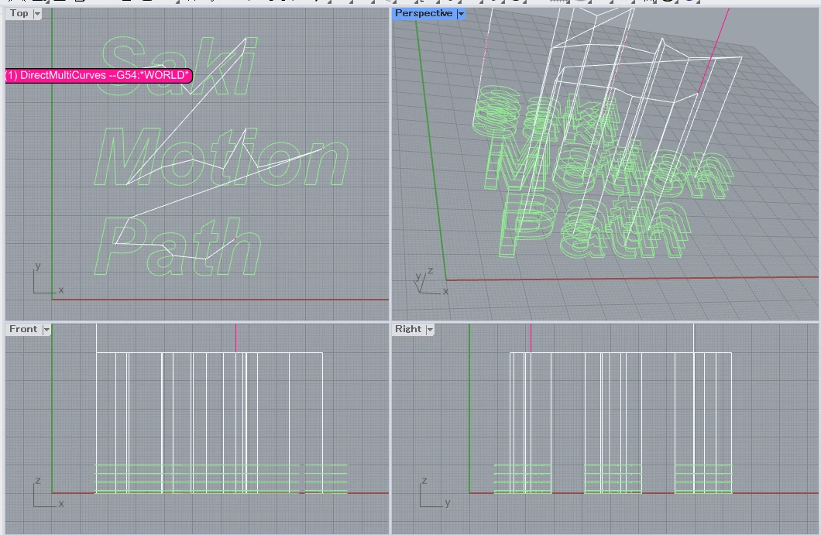Select the green 'Path' text outline in Top viewport
821x535 pixels.
click(x=177, y=246)
